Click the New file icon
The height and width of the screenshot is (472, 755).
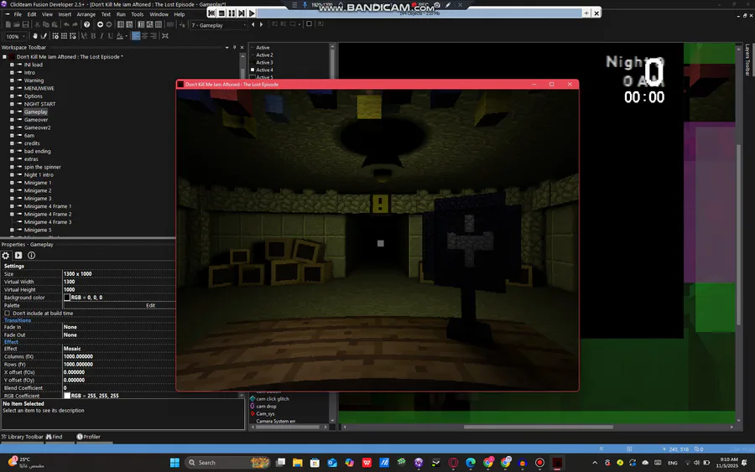[x=8, y=24]
